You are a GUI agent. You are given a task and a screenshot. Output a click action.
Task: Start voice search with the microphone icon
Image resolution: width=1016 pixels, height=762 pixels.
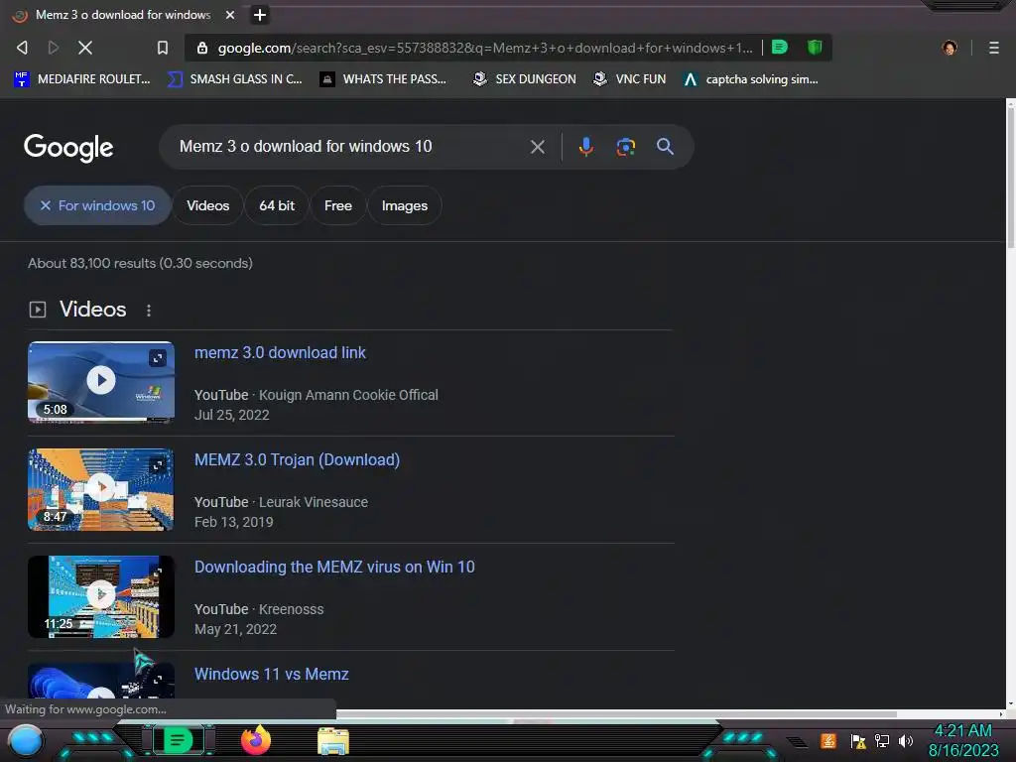pyautogui.click(x=585, y=147)
